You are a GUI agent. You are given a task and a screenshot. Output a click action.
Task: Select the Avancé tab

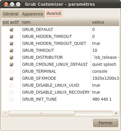click(54, 13)
